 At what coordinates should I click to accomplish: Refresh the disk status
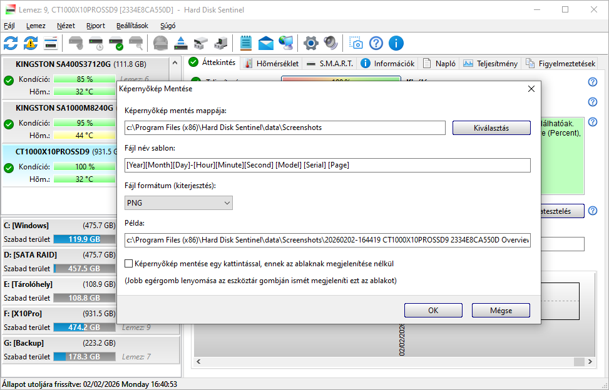(9, 43)
